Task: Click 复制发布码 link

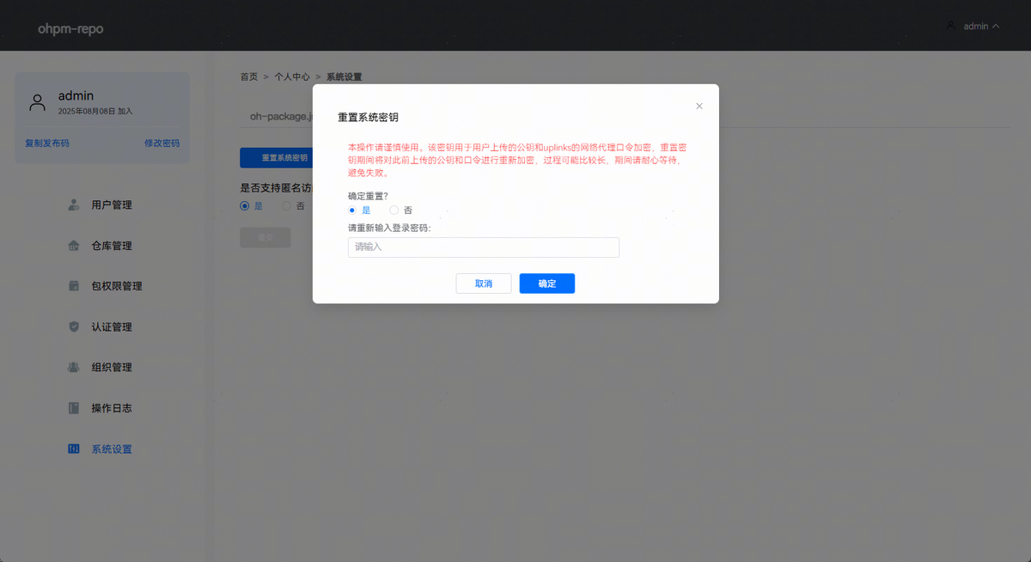Action: click(47, 144)
